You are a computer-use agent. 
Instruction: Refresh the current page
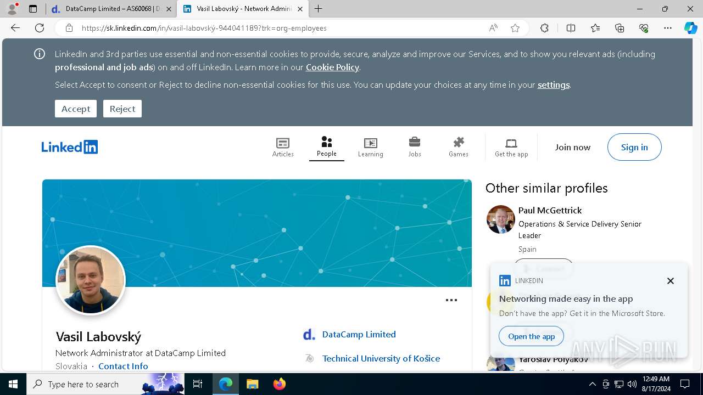click(x=40, y=28)
